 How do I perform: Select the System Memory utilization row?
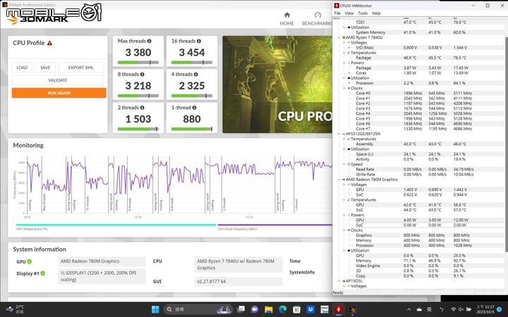pos(421,32)
